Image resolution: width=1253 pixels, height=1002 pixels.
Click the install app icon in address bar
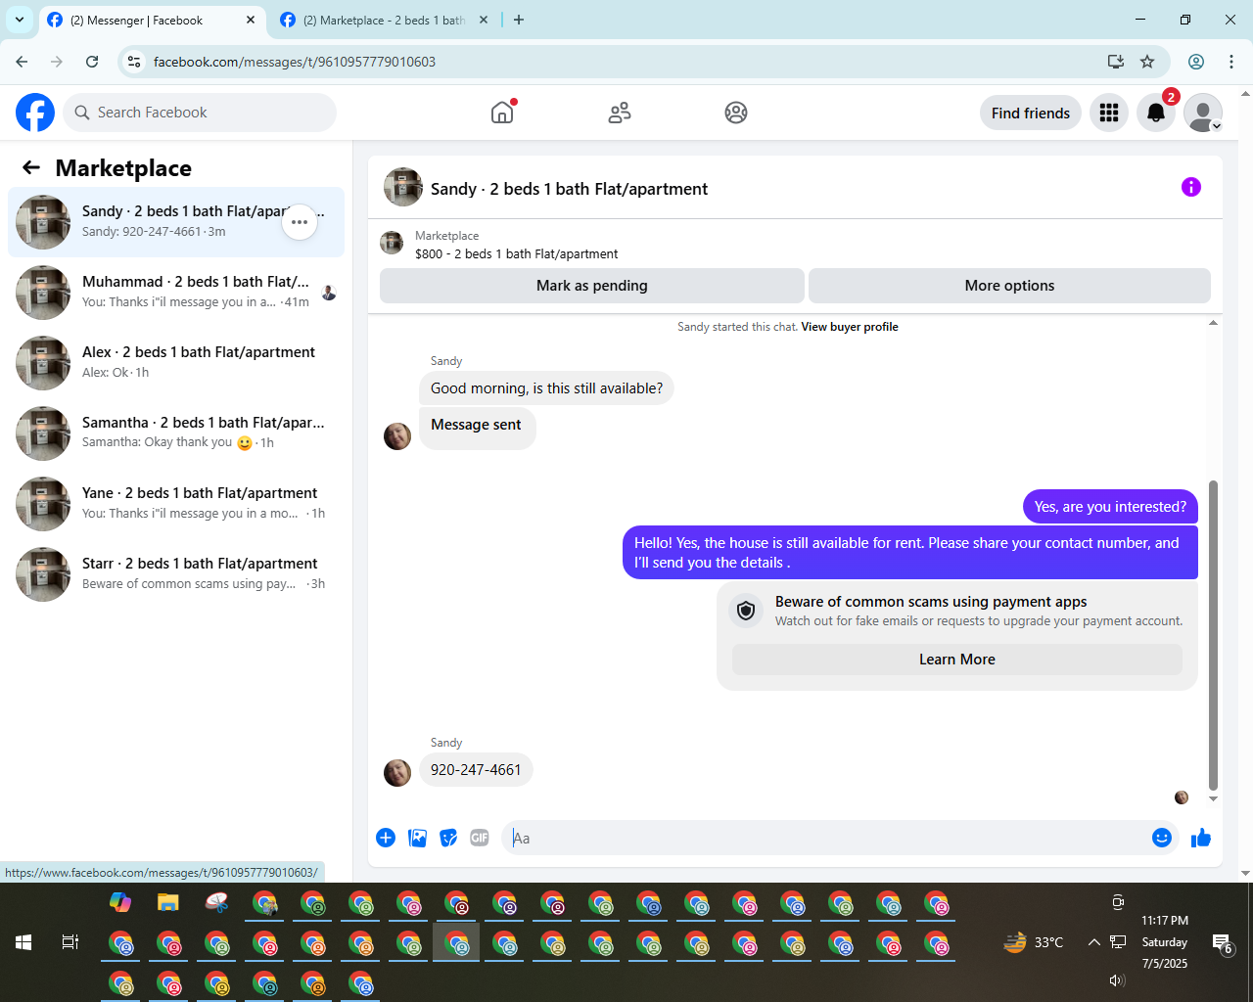click(1116, 62)
